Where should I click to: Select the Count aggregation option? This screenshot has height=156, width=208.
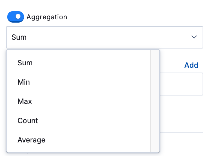point(28,121)
